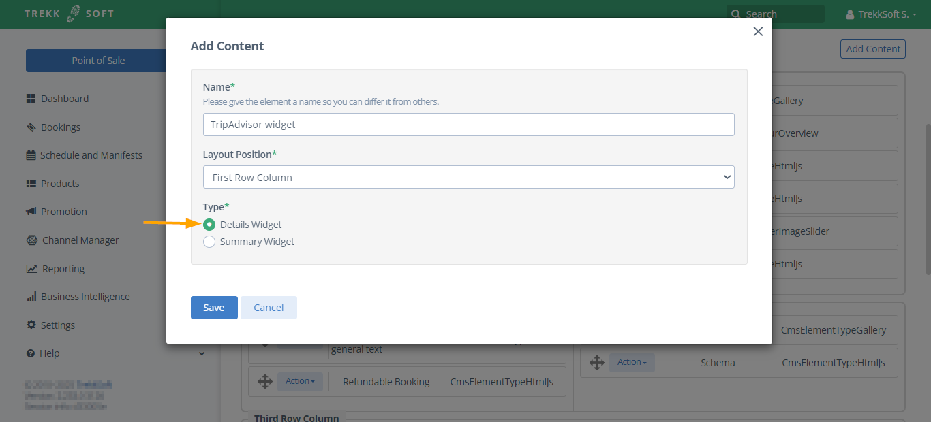This screenshot has width=931, height=422.
Task: Cancel the Add Content dialog
Action: [x=269, y=308]
